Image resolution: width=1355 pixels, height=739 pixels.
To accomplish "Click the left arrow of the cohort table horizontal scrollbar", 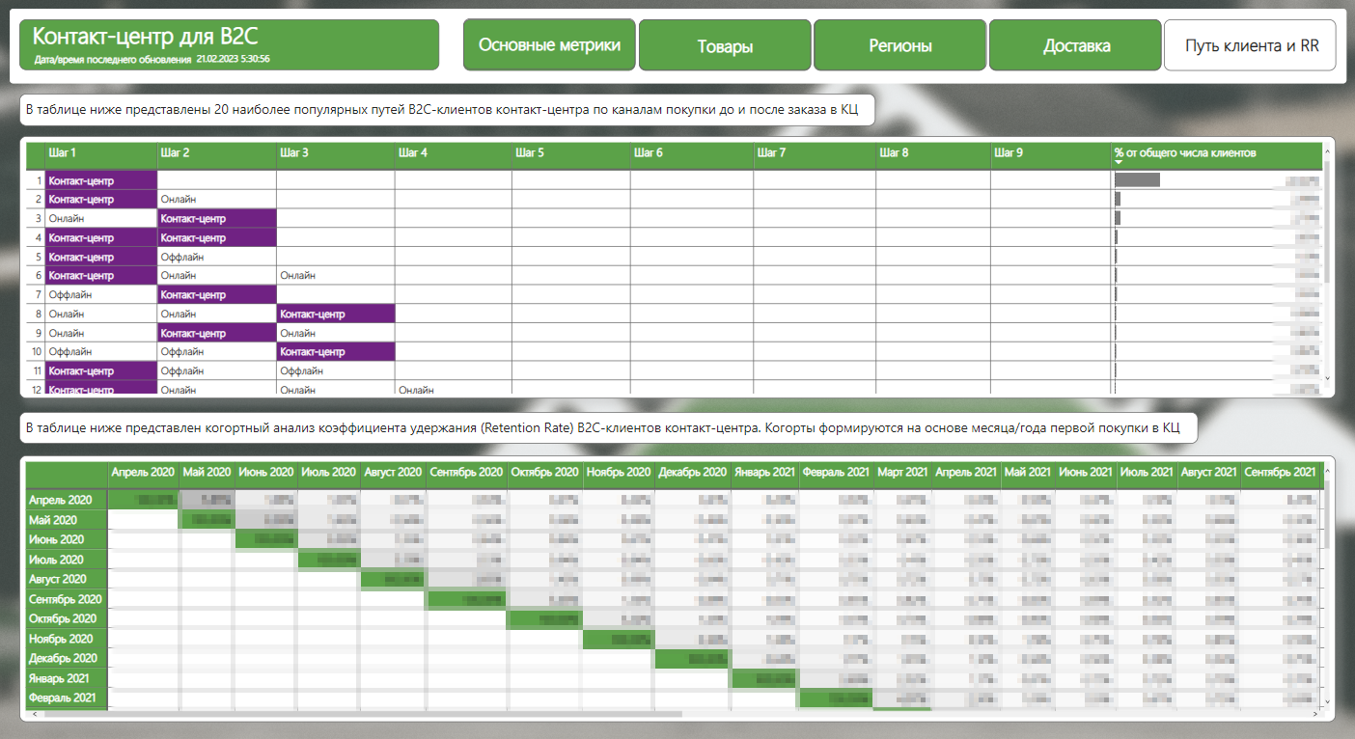I will 35,715.
